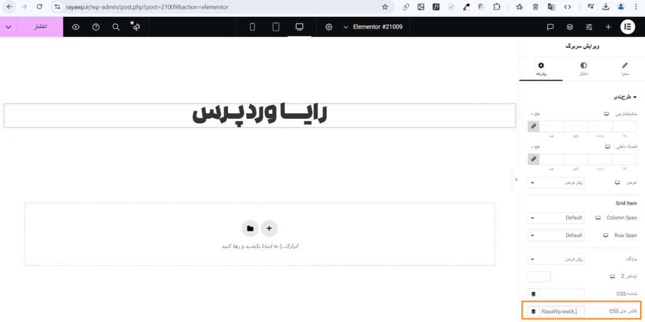The height and width of the screenshot is (322, 645).
Task: Open the trash extension icon in browser toolbar
Action: click(535, 7)
